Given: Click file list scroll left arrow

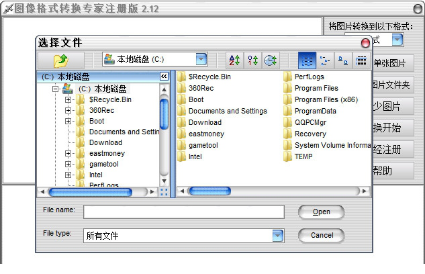Looking at the screenshot, I should pos(182,191).
